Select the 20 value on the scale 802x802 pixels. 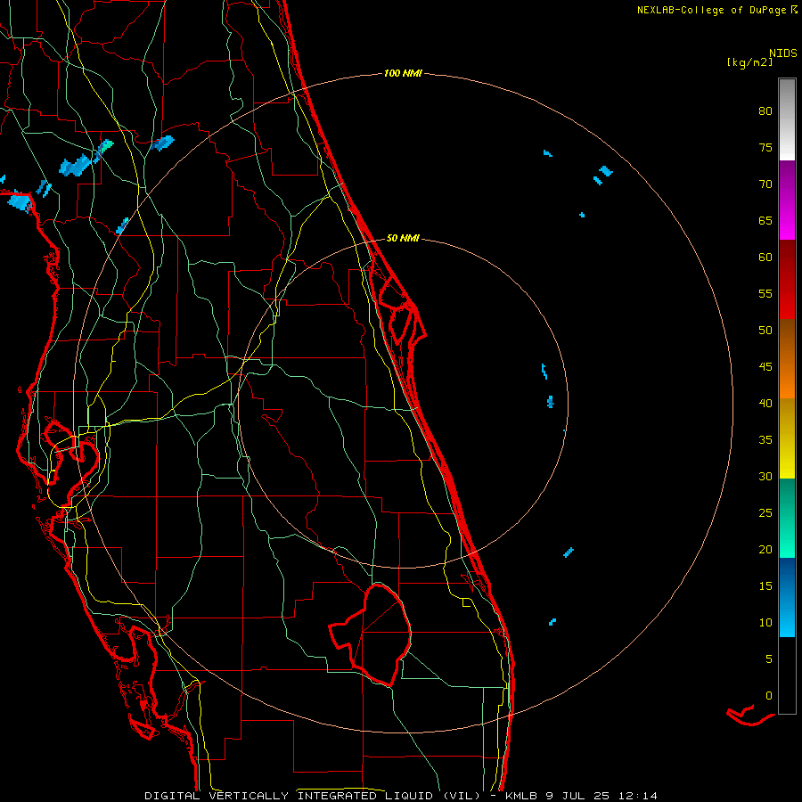(765, 549)
